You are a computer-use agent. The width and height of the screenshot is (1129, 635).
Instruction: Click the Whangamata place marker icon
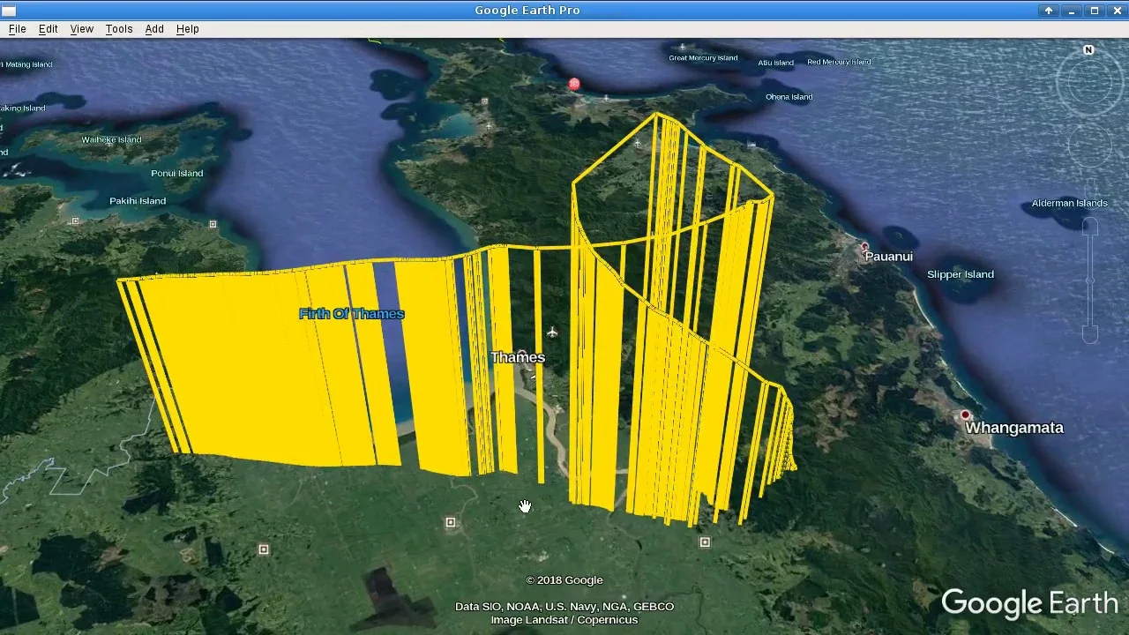coord(966,415)
